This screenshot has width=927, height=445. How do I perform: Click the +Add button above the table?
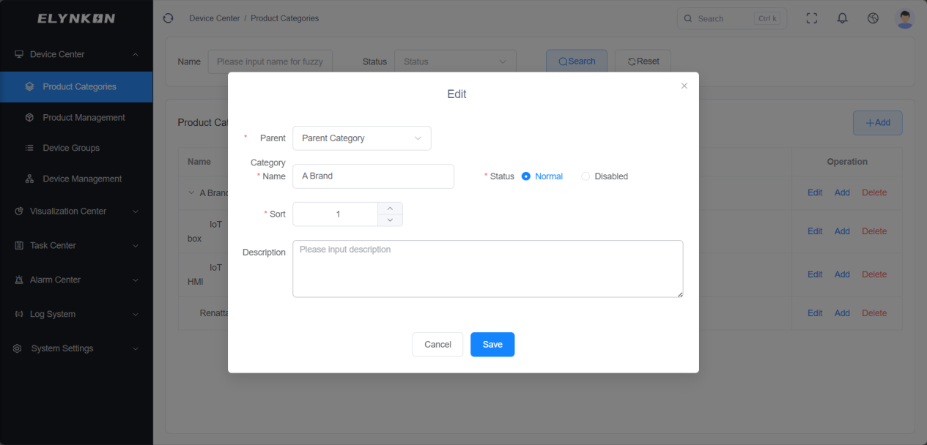pyautogui.click(x=877, y=123)
